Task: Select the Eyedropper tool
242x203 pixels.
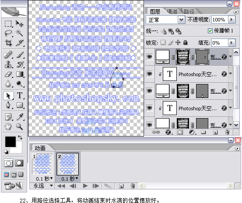Action: (x=19, y=117)
